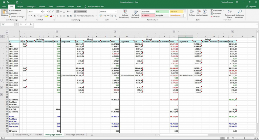
Task: Switch to the normal view in status bar
Action: 223,138
